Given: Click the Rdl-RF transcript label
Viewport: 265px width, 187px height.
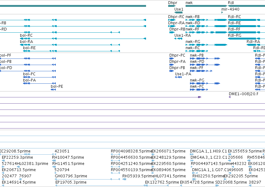Looking at the screenshot, I should [234, 29].
